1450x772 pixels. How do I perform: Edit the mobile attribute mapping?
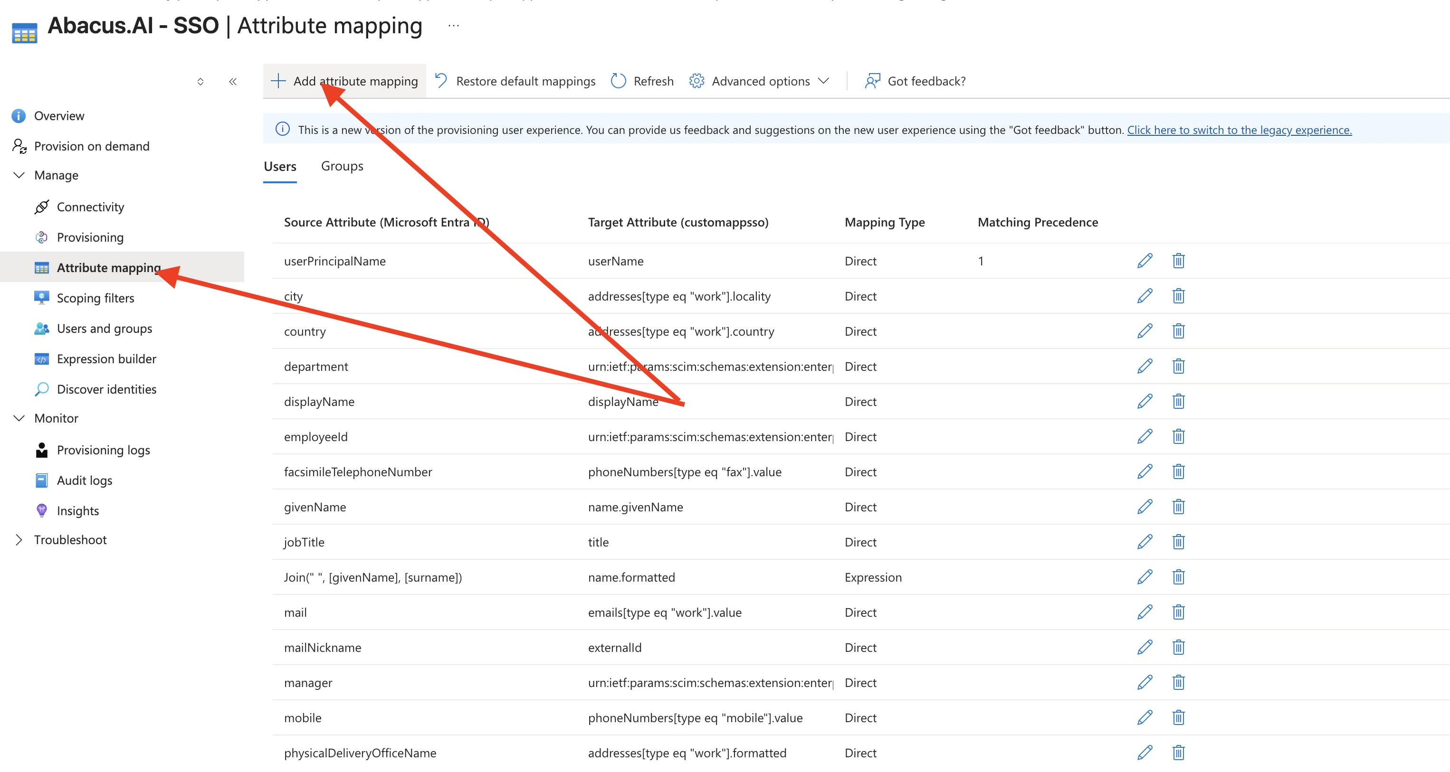tap(1145, 718)
